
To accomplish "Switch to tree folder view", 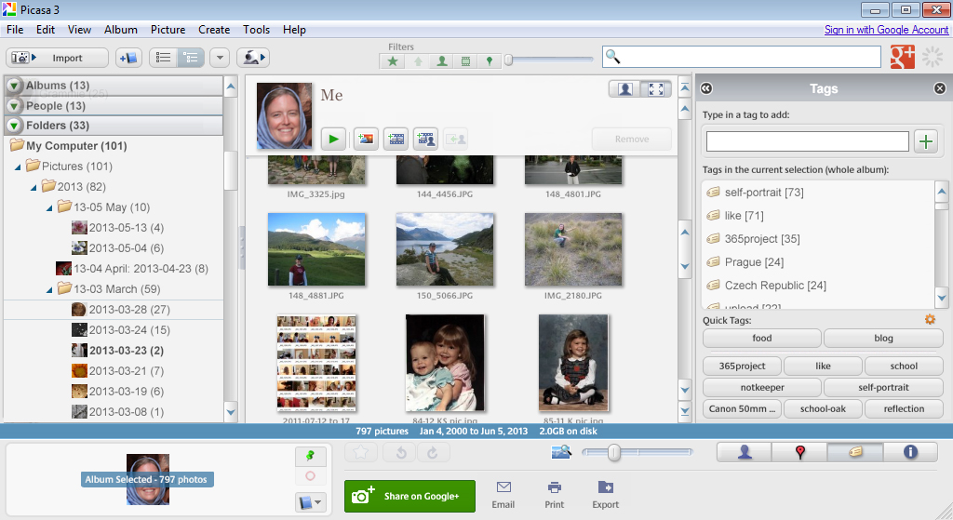I will coord(191,58).
